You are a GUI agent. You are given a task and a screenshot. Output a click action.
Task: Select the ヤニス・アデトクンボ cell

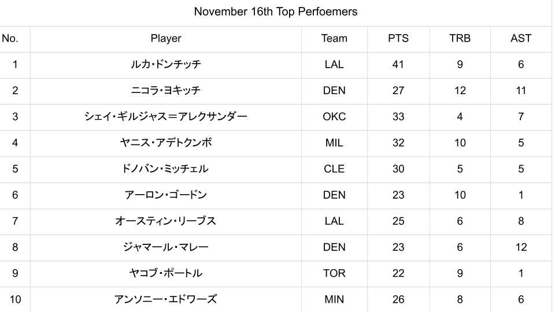(166, 143)
